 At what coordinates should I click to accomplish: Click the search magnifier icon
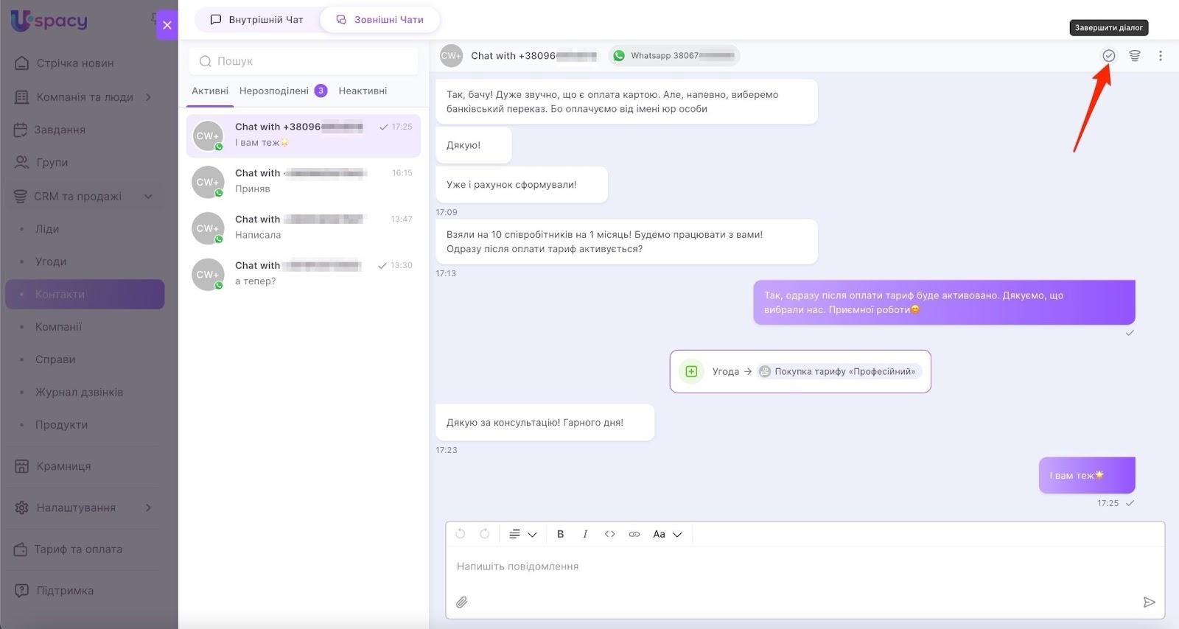pos(206,61)
